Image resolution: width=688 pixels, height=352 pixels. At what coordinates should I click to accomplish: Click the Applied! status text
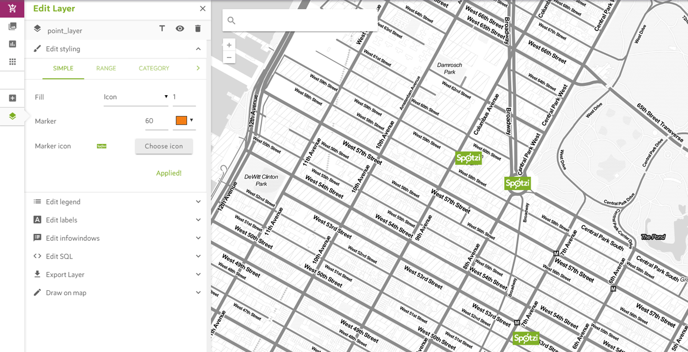(x=169, y=173)
